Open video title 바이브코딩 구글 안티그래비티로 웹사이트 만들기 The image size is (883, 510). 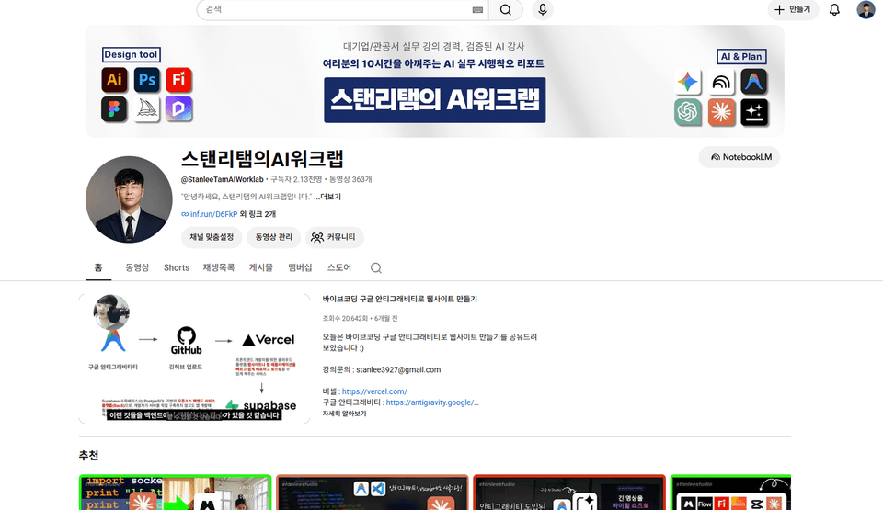pyautogui.click(x=400, y=299)
